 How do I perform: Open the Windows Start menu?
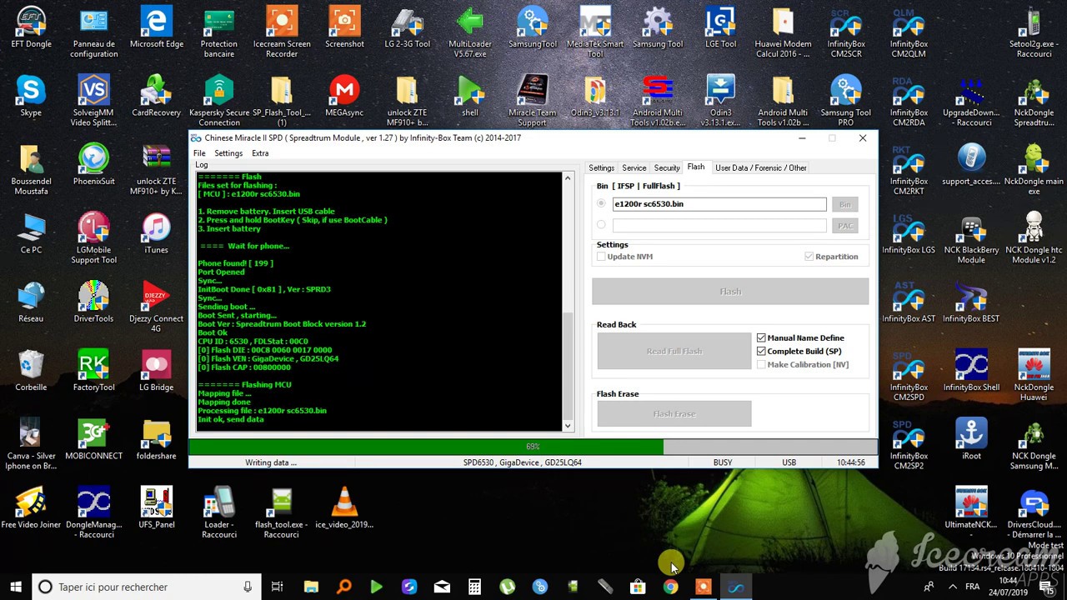[16, 587]
